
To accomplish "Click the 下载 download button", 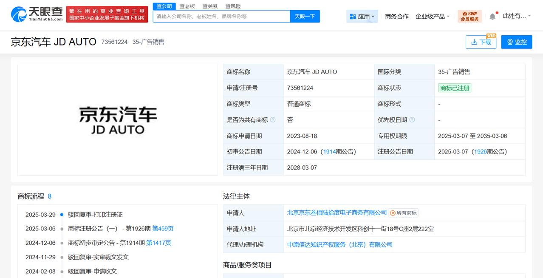I will pyautogui.click(x=481, y=42).
